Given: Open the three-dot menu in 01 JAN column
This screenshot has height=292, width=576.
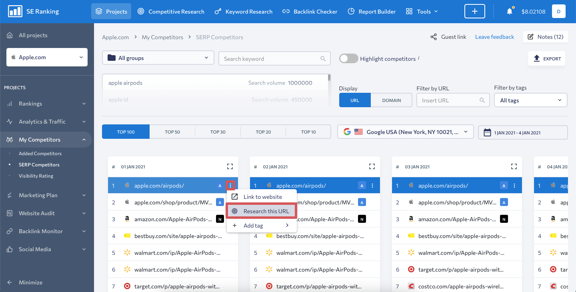Looking at the screenshot, I should 230,186.
